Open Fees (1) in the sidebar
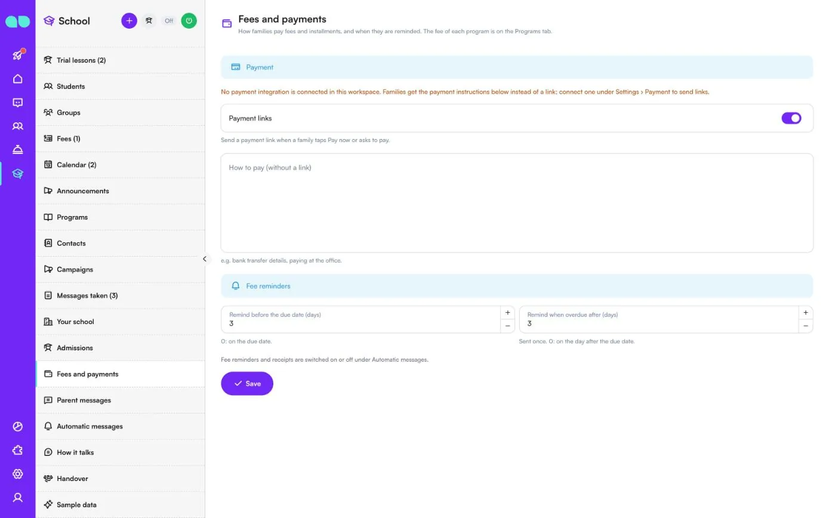Image resolution: width=829 pixels, height=518 pixels. tap(121, 138)
